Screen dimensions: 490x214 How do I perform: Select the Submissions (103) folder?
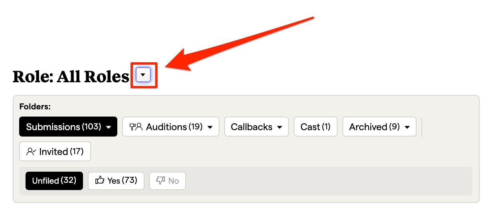click(x=63, y=127)
